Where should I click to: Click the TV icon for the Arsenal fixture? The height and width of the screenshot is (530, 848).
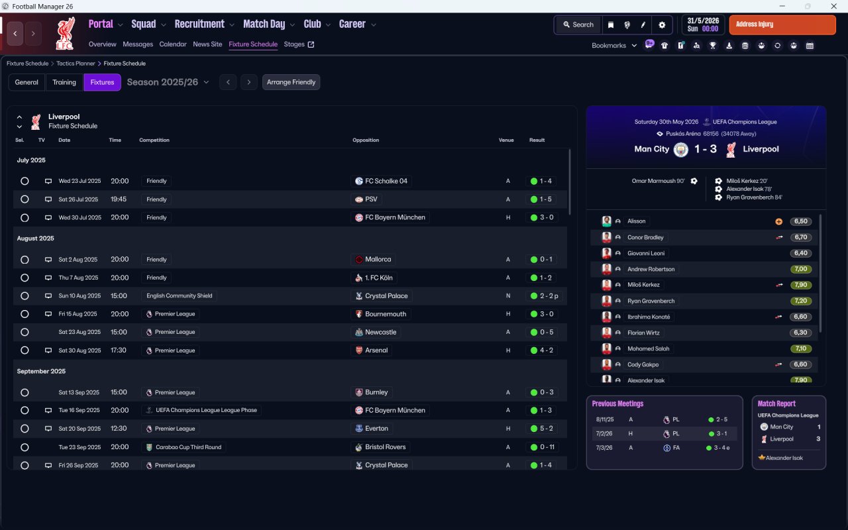(48, 350)
